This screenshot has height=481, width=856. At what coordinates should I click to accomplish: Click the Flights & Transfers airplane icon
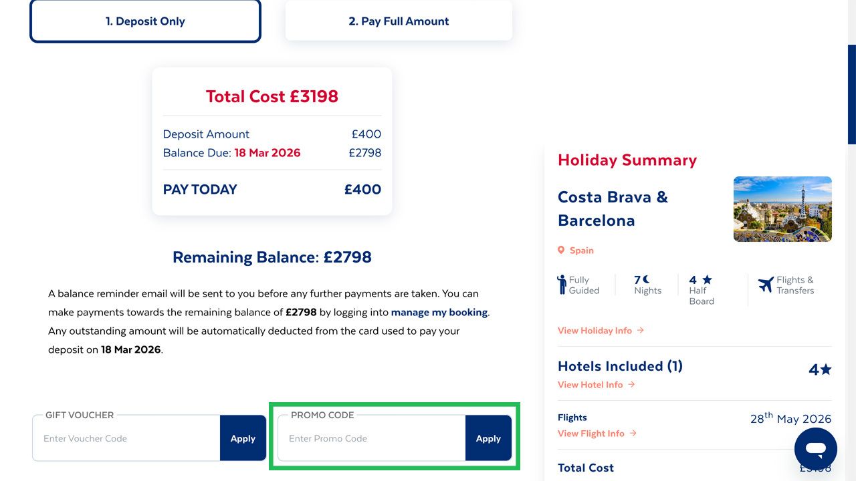click(766, 284)
